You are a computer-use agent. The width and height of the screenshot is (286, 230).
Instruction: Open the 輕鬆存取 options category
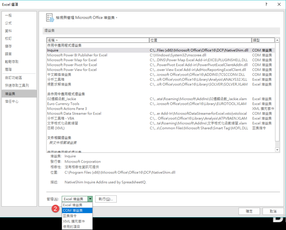[x=19, y=62]
